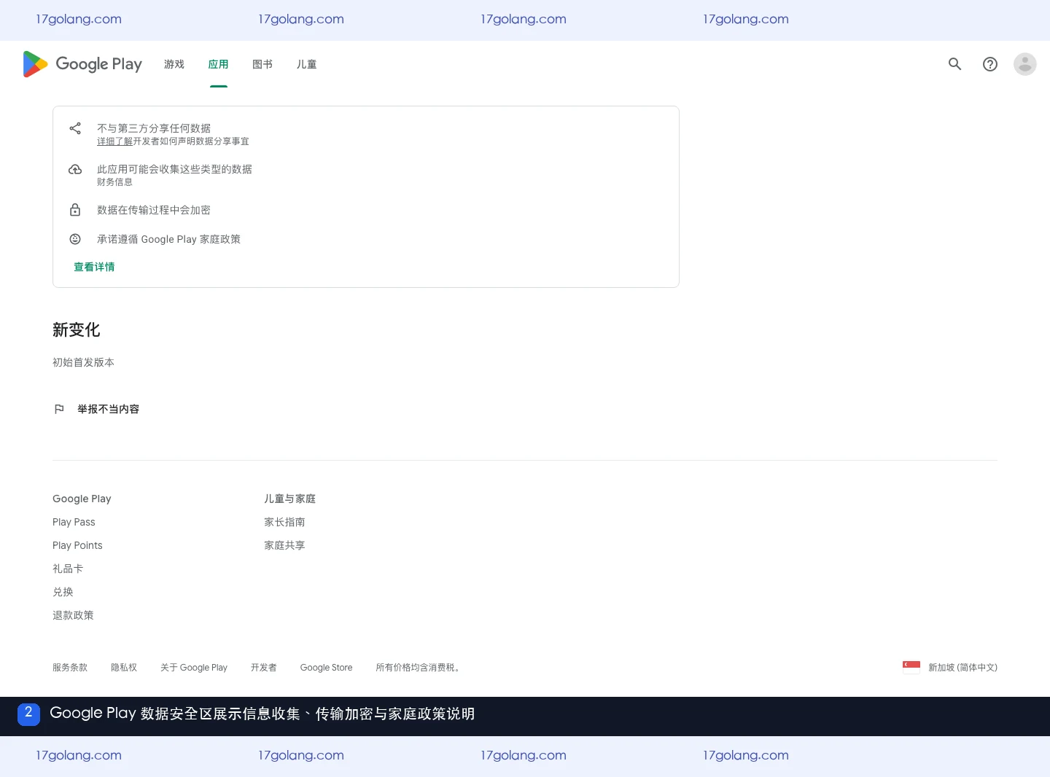Open the 家庭共享 link
The image size is (1050, 777).
tap(284, 545)
